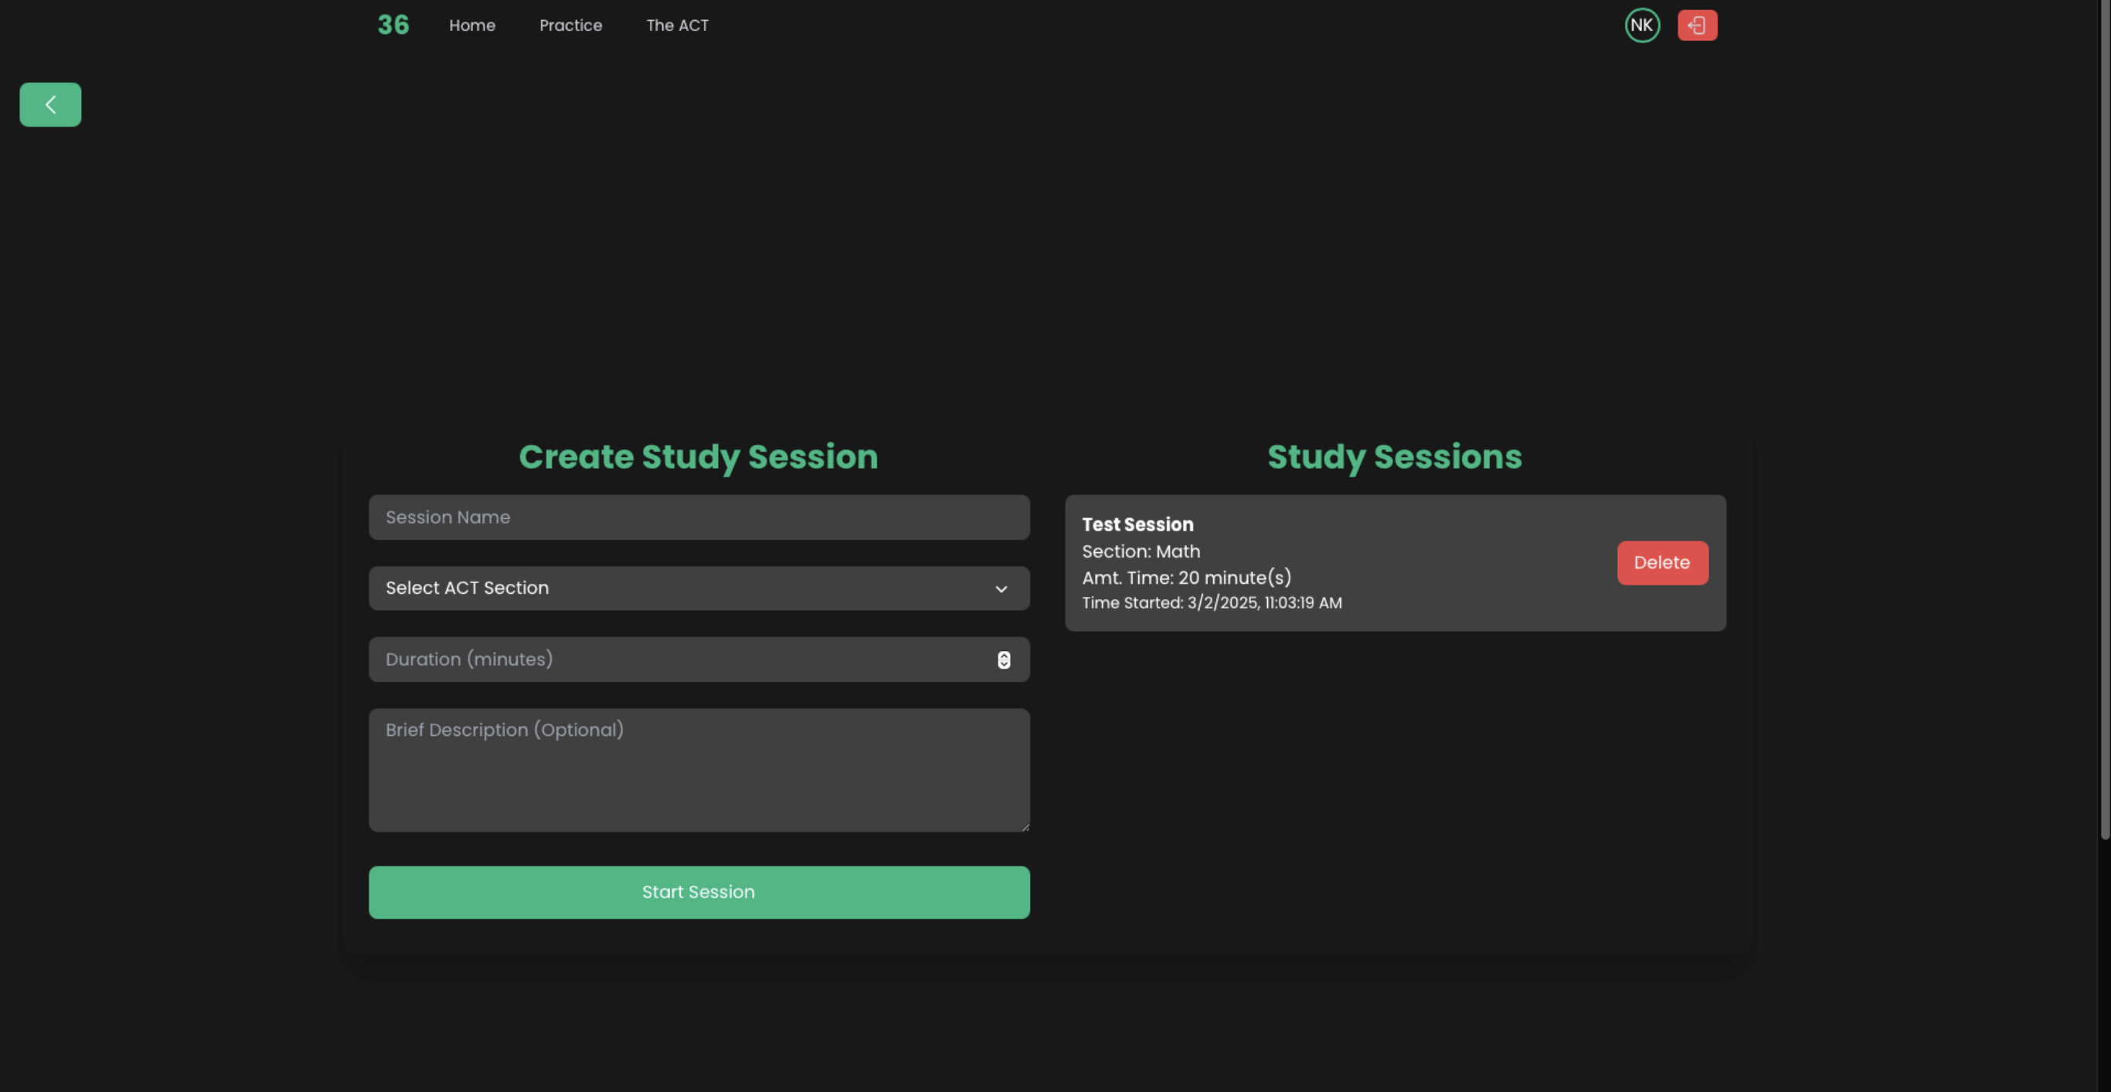Screen dimensions: 2111x1092
Task: Click the red logout icon
Action: click(x=1696, y=25)
